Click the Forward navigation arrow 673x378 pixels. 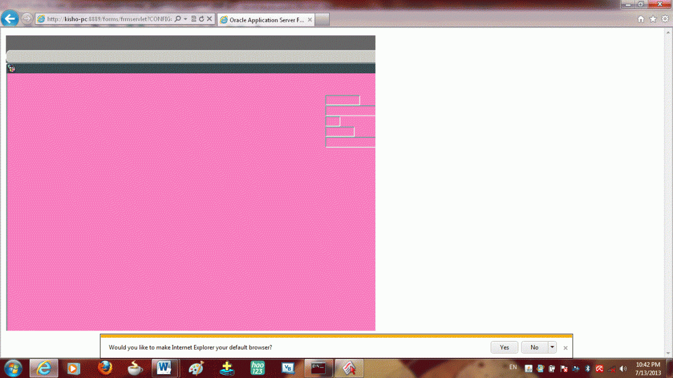pyautogui.click(x=26, y=18)
